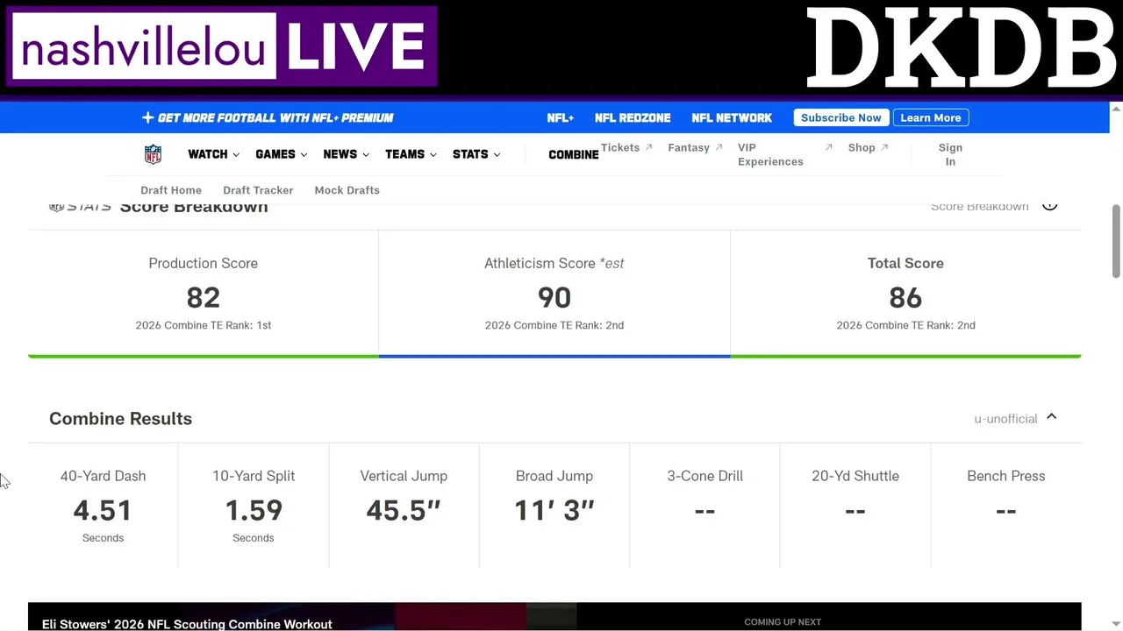The height and width of the screenshot is (631, 1123).
Task: Open the GAMES dropdown menu
Action: tap(281, 154)
